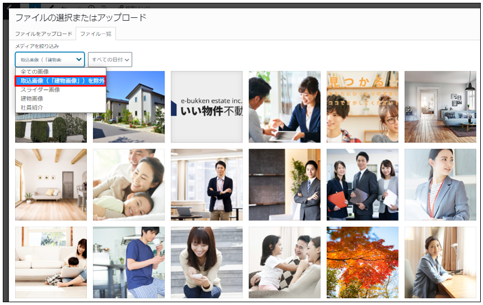The width and height of the screenshot is (483, 305).
Task: Open the media filter dropdown
Action: coord(49,59)
